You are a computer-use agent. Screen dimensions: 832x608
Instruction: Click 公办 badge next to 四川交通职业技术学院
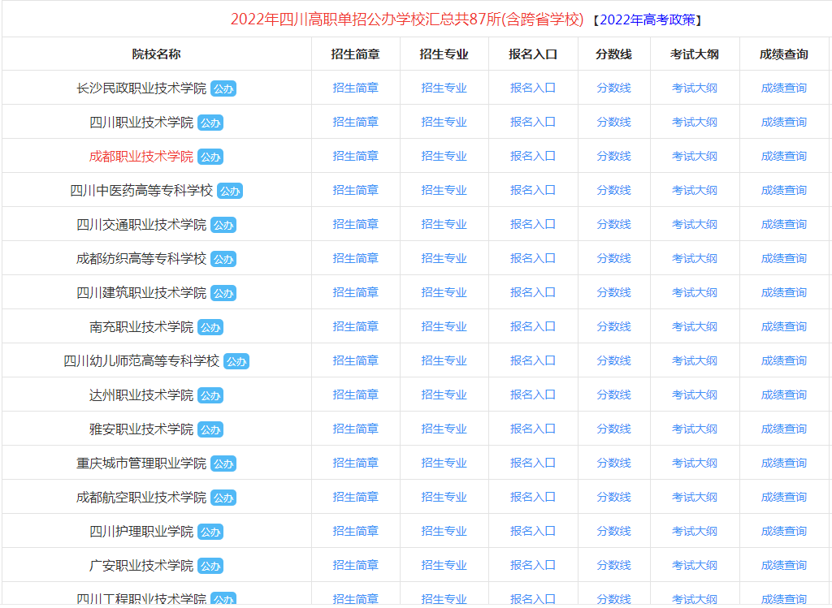pos(223,226)
